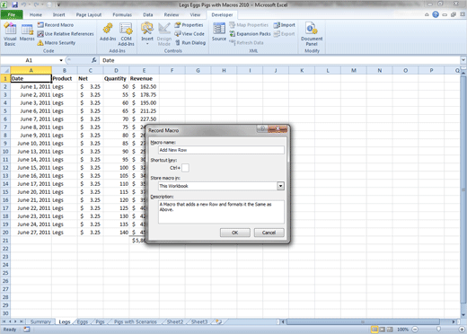Switch to the Review tab
Viewport: 467px width, 334px height.
pos(172,14)
